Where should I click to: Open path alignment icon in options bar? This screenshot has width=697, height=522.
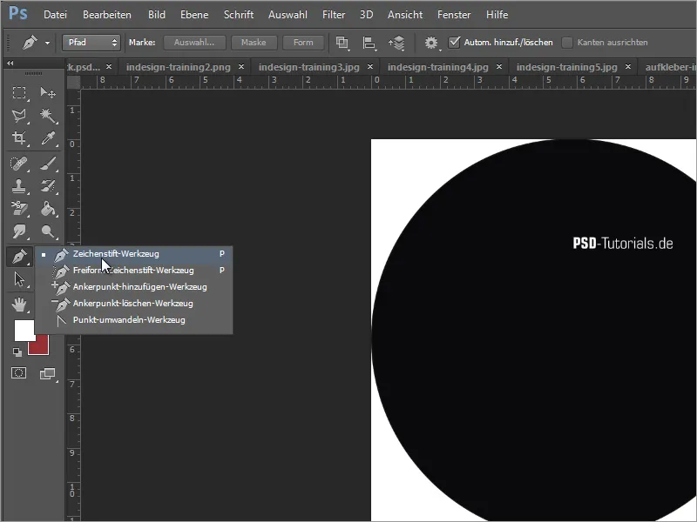click(x=369, y=43)
